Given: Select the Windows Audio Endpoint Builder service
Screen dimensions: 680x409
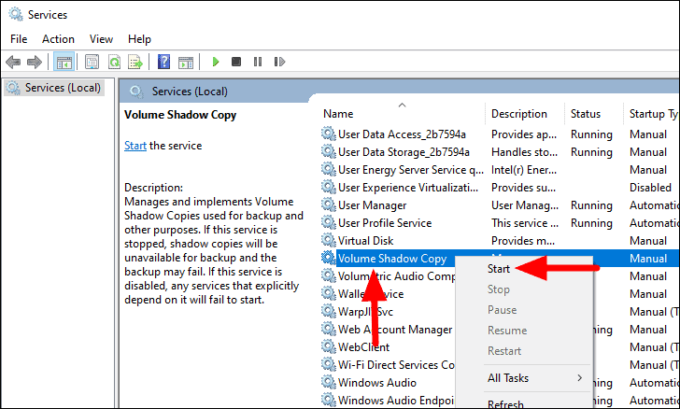Looking at the screenshot, I should click(396, 401).
